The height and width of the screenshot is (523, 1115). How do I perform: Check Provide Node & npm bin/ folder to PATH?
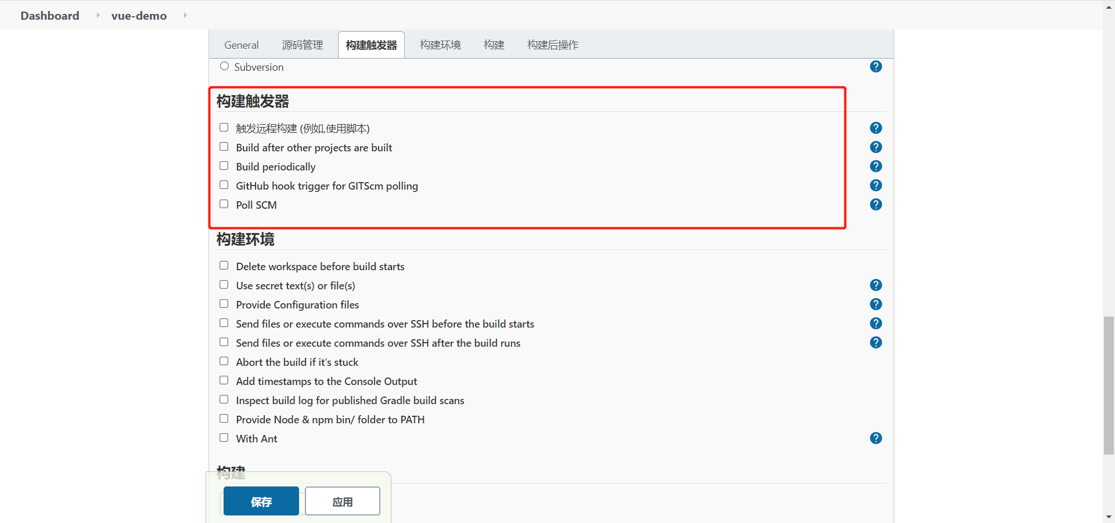(224, 419)
